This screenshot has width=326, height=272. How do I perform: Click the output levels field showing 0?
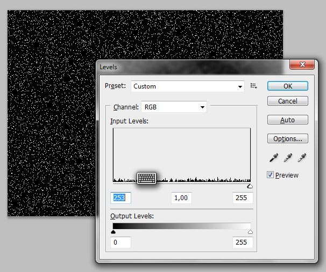pyautogui.click(x=121, y=242)
